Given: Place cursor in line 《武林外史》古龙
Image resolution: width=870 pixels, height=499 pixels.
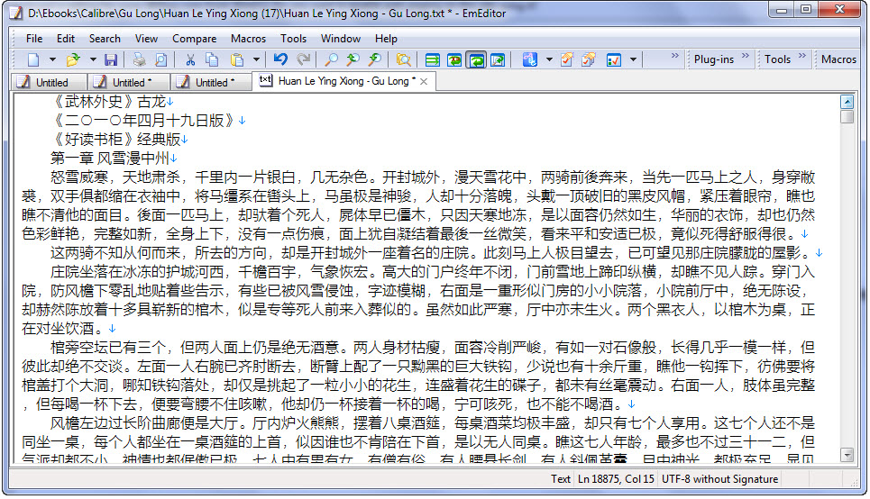Looking at the screenshot, I should pos(110,102).
